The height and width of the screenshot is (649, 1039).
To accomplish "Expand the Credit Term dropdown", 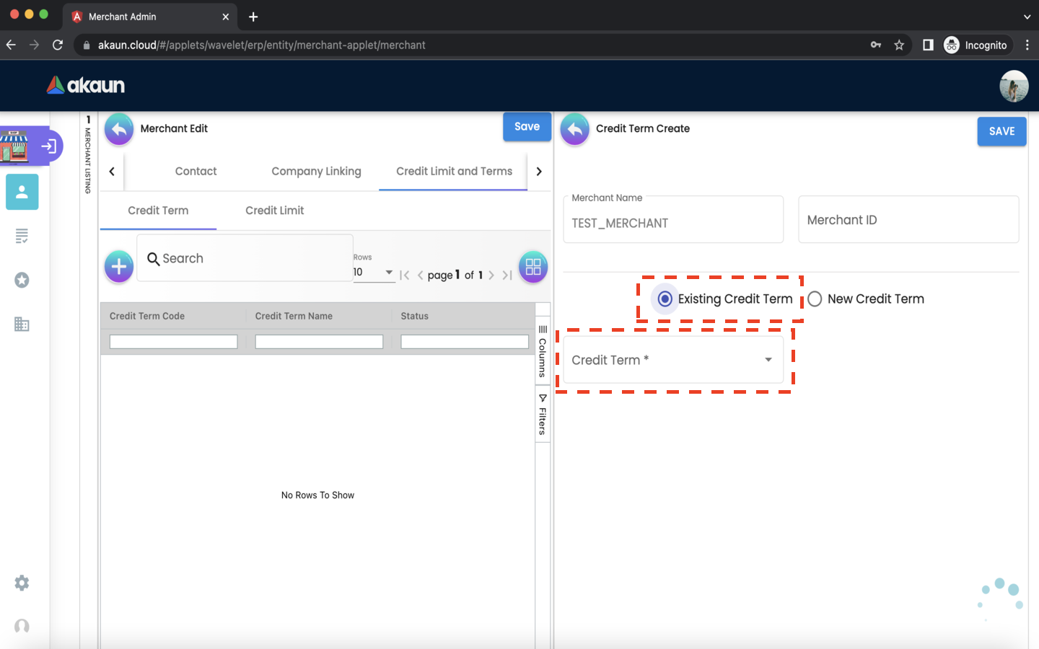I will 673,360.
